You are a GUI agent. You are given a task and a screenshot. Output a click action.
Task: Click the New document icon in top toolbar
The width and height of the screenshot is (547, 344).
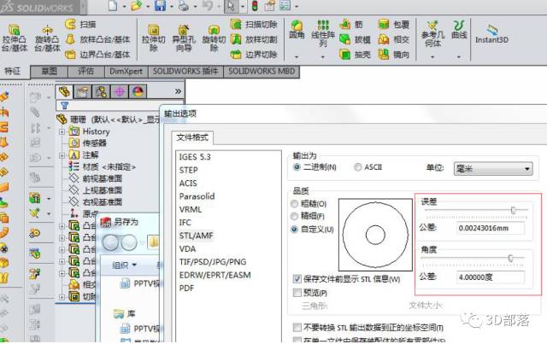coord(113,6)
